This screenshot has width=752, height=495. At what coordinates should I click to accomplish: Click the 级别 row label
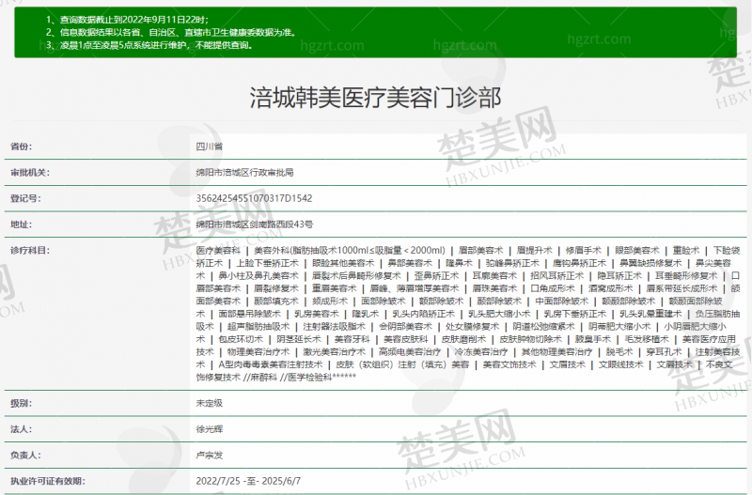point(21,402)
